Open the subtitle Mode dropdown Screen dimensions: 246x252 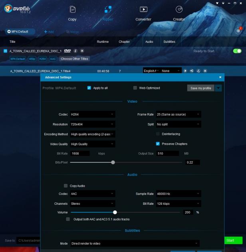coord(135,244)
